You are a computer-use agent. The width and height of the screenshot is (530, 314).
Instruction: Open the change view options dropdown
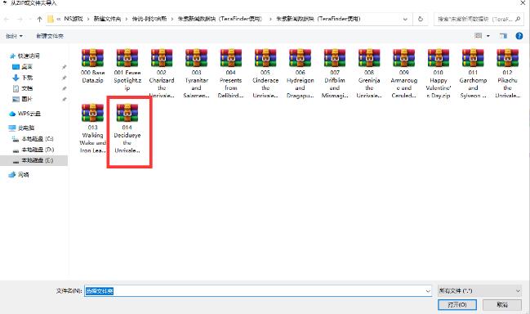click(x=488, y=36)
